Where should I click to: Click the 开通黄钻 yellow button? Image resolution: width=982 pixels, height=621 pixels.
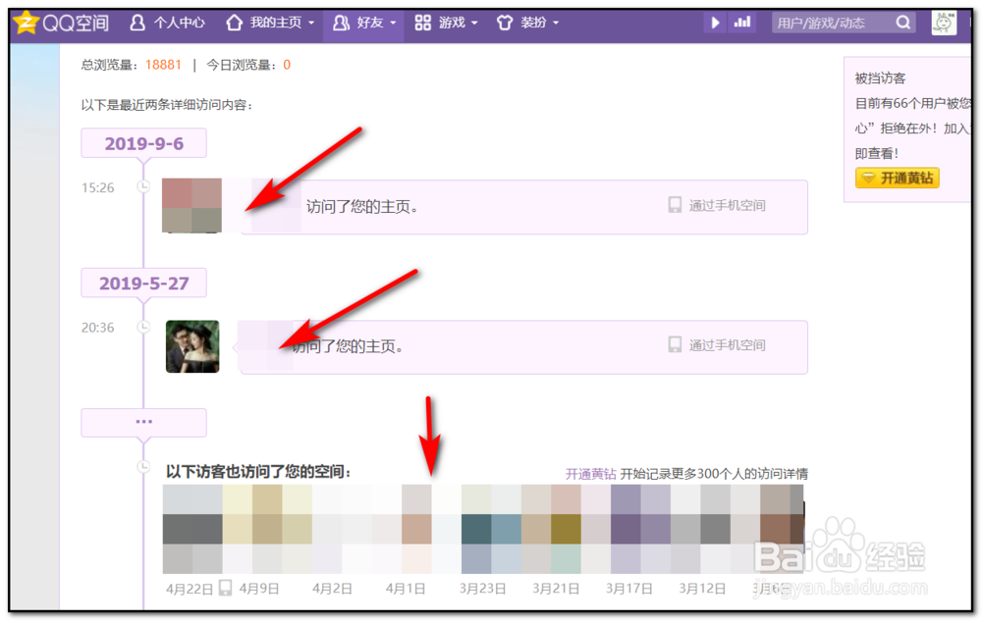pos(897,179)
